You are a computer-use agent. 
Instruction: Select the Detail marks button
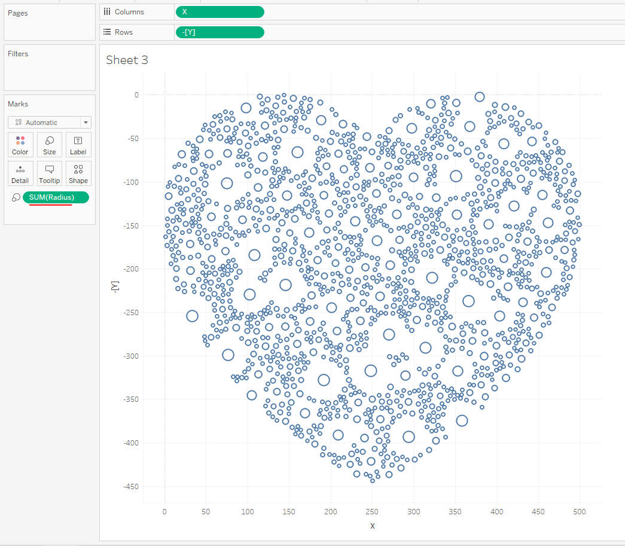pos(20,173)
